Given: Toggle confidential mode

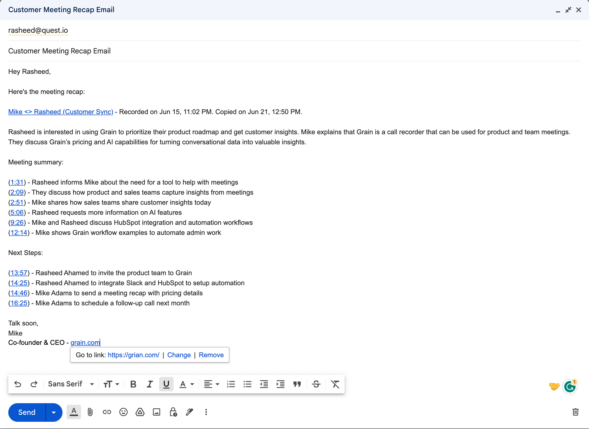Looking at the screenshot, I should click(173, 412).
